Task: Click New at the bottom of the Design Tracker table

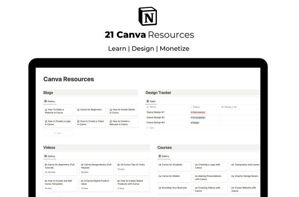Action: tap(151, 128)
